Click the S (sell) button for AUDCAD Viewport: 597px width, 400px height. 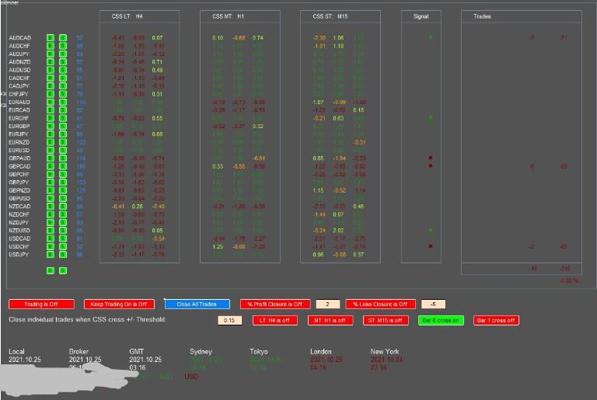[x=63, y=38]
